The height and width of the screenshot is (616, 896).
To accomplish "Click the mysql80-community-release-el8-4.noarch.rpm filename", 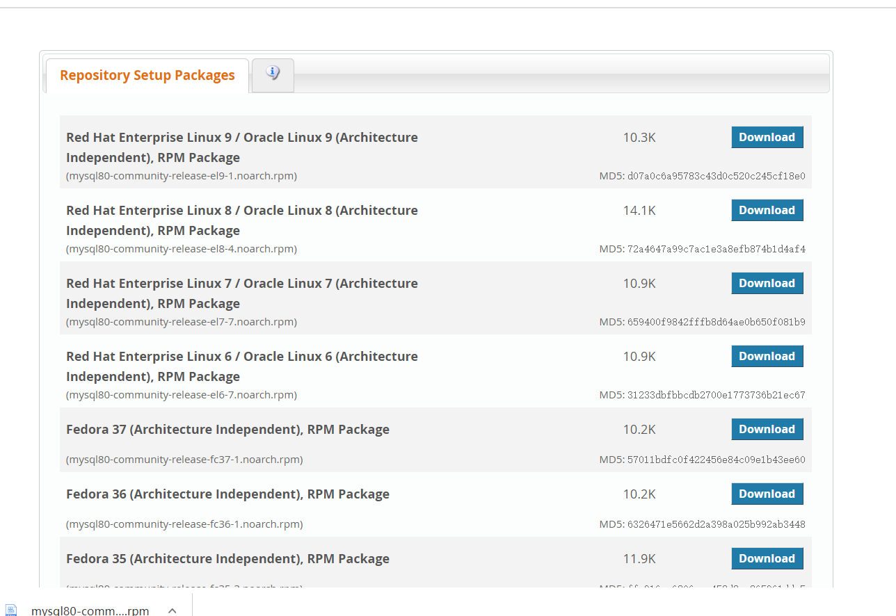I will point(182,249).
